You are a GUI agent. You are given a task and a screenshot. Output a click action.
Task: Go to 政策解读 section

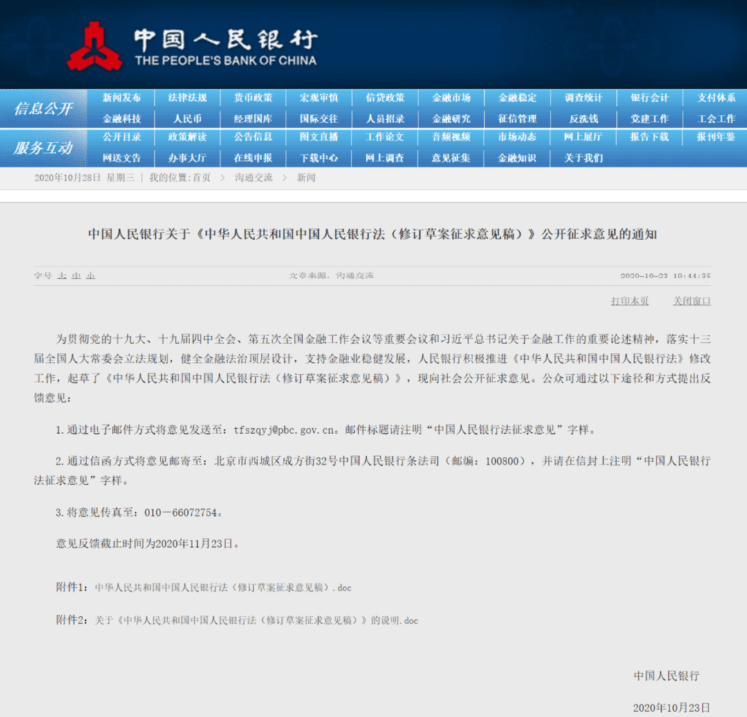187,137
